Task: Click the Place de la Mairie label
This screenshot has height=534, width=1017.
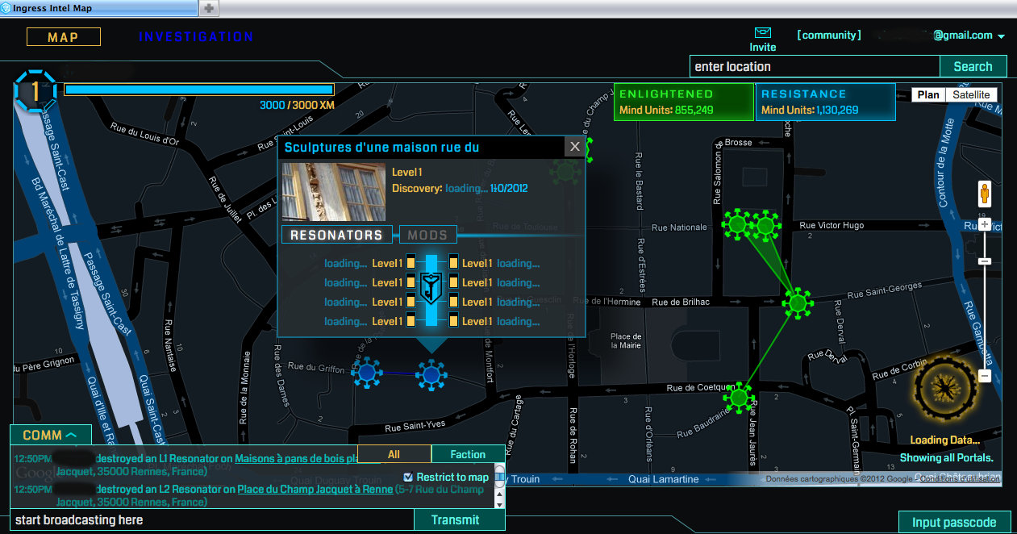Action: 626,340
